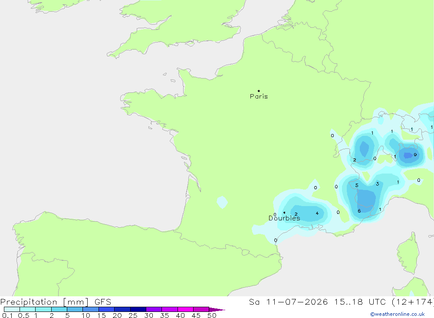This screenshot has height=318, width=434.
Task: Pick the 15–20 mm legend color swatch
Action: click(x=106, y=309)
